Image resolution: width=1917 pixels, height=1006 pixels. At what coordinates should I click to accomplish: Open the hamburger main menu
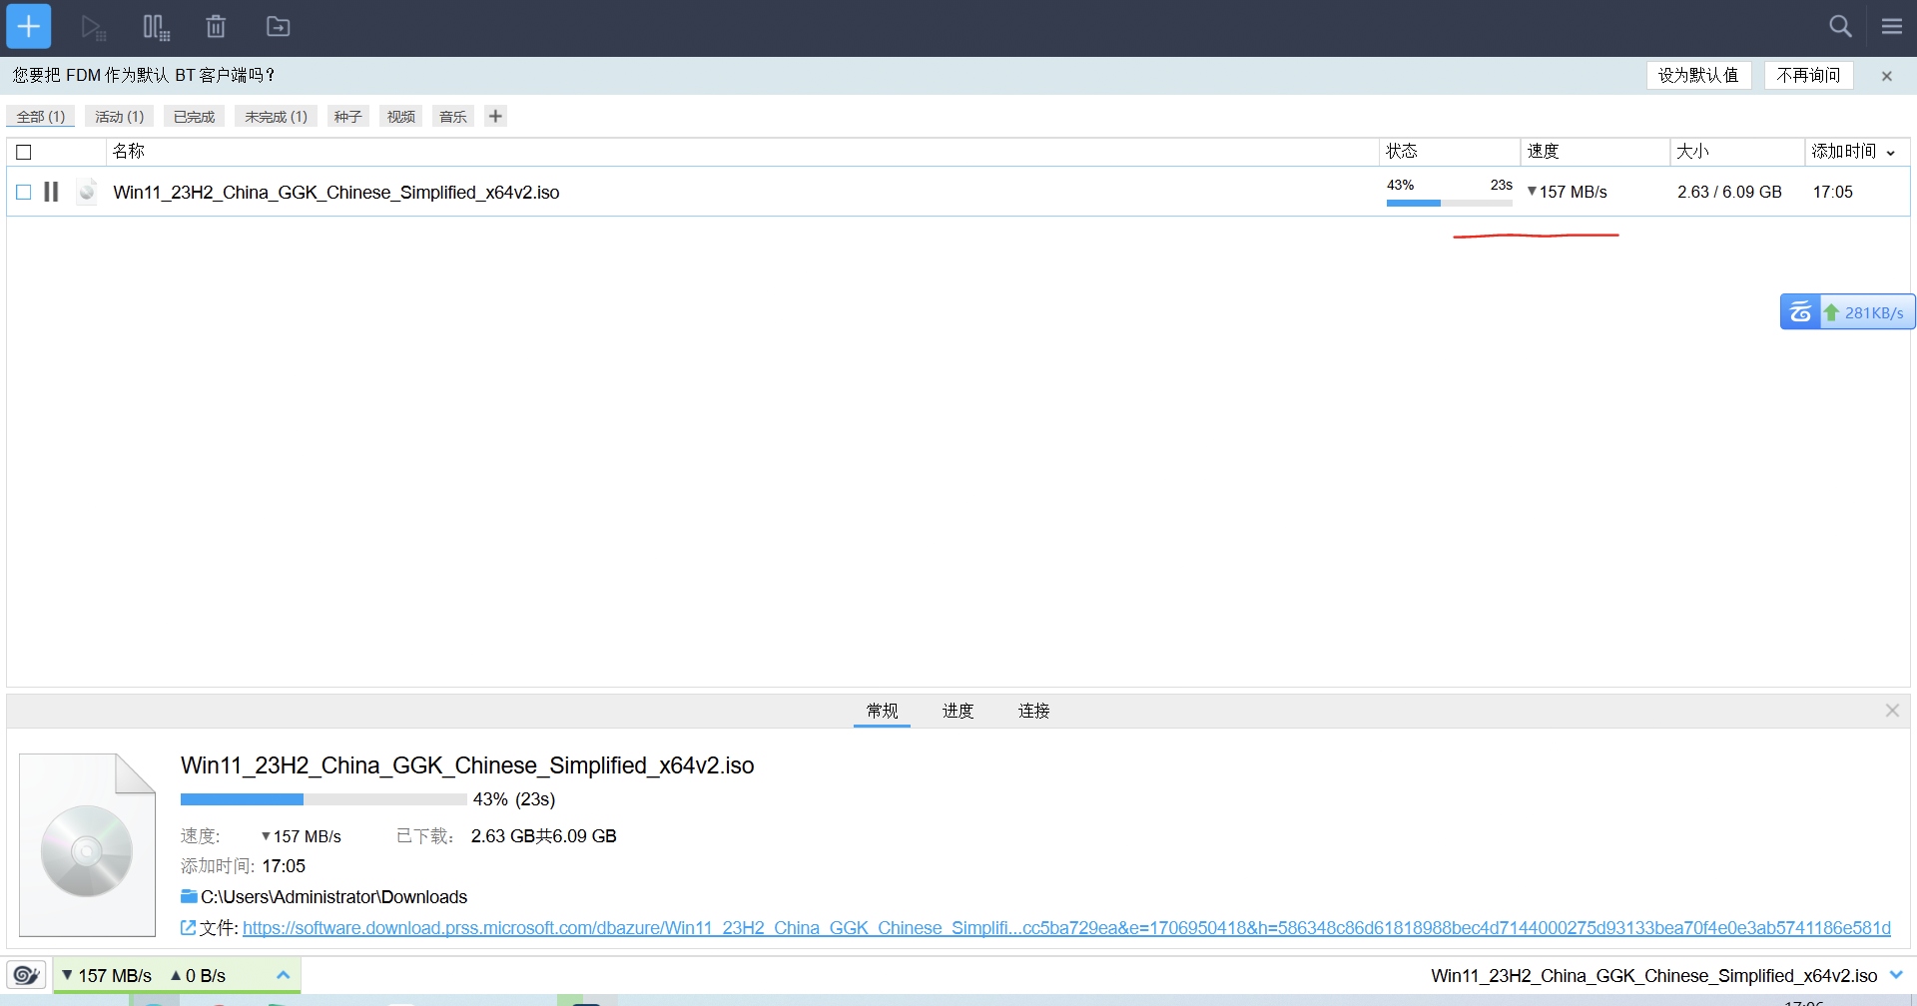[1892, 27]
